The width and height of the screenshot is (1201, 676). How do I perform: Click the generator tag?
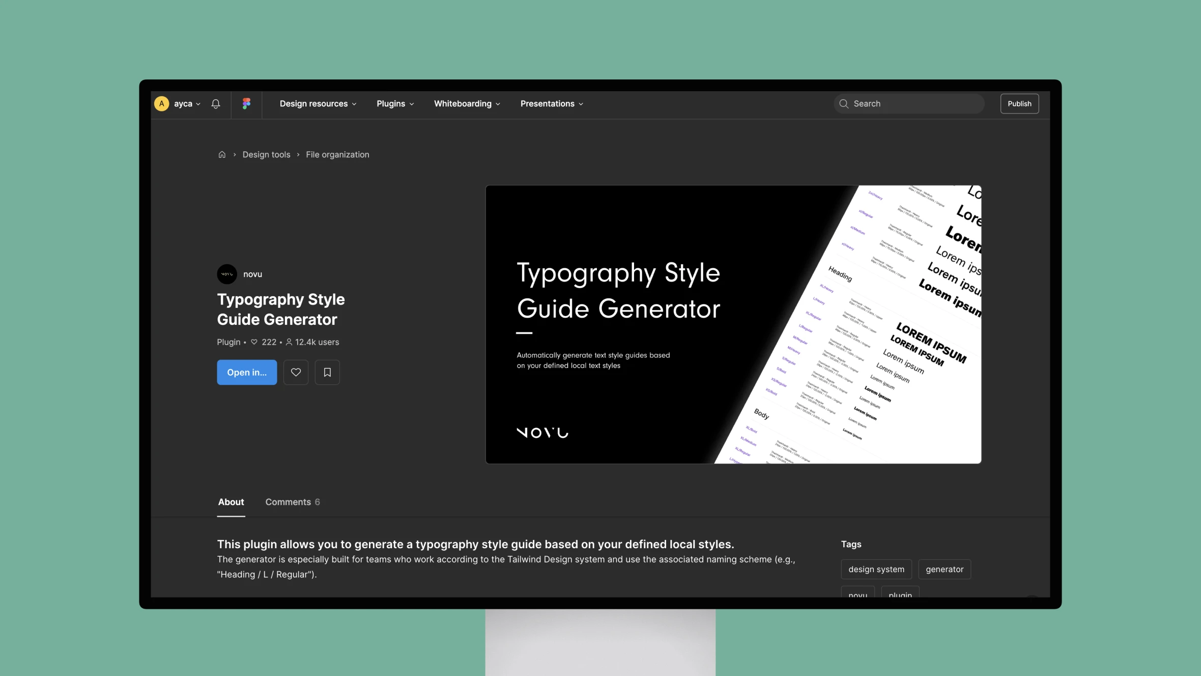[945, 569]
